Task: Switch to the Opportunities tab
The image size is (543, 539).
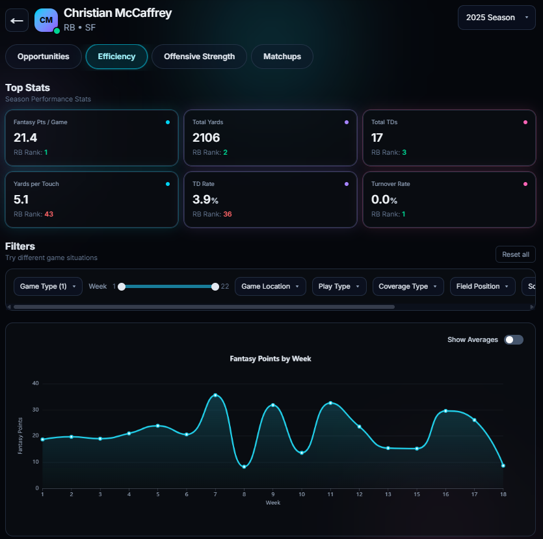Action: pyautogui.click(x=43, y=57)
